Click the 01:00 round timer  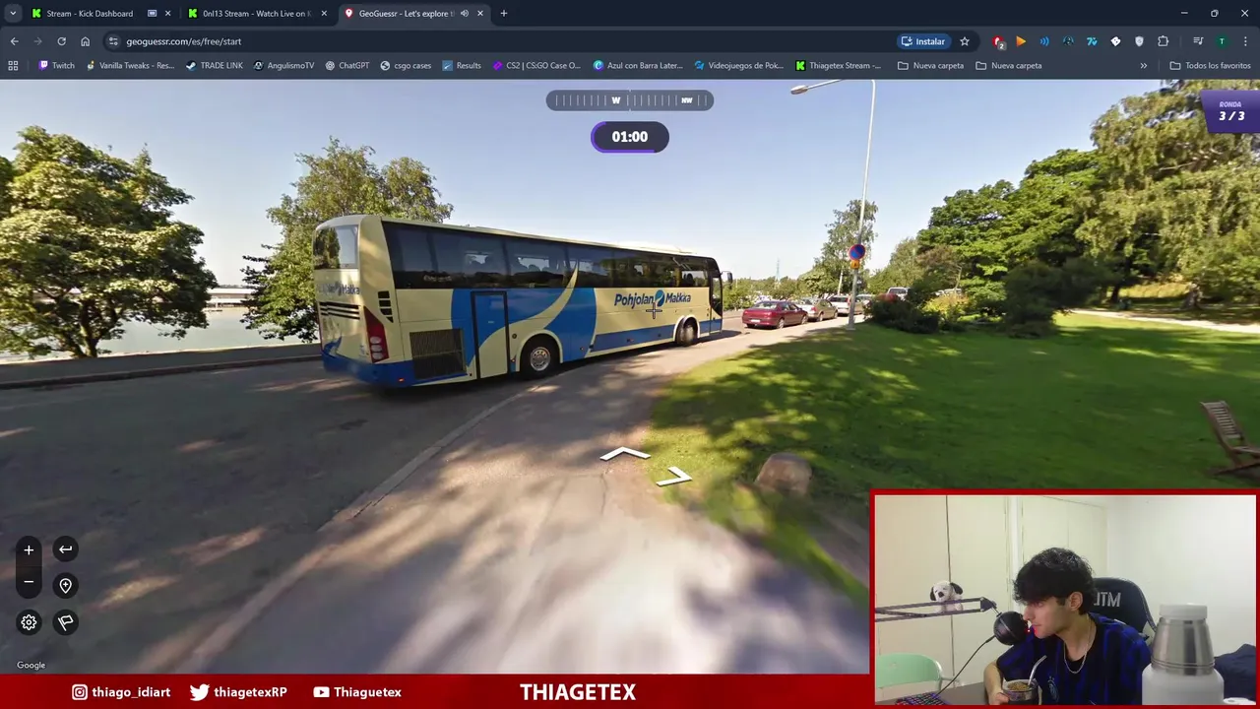(x=630, y=137)
